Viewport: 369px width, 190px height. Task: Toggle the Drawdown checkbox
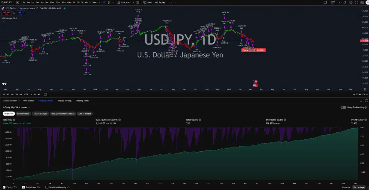click(x=23, y=187)
